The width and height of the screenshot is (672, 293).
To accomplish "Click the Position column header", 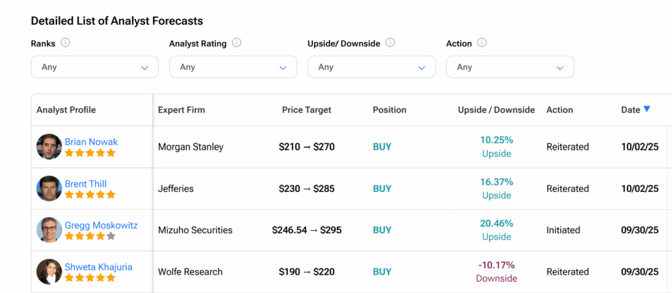I will (389, 110).
